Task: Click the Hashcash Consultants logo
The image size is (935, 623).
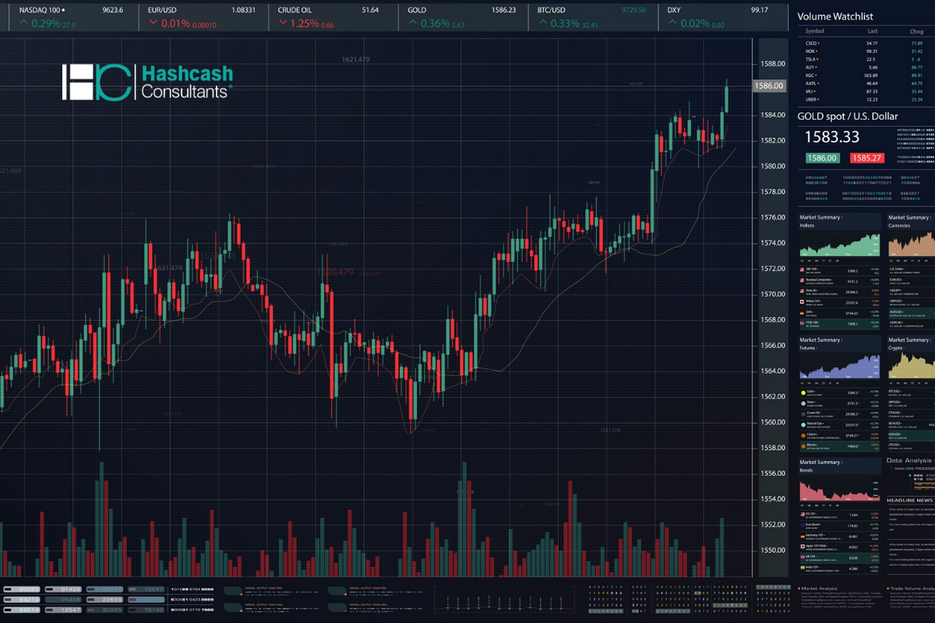Action: point(146,83)
